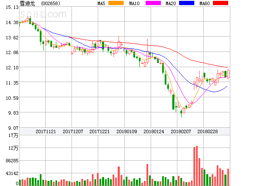
Task: Click the 12万 volume axis label
Action: [x=13, y=148]
